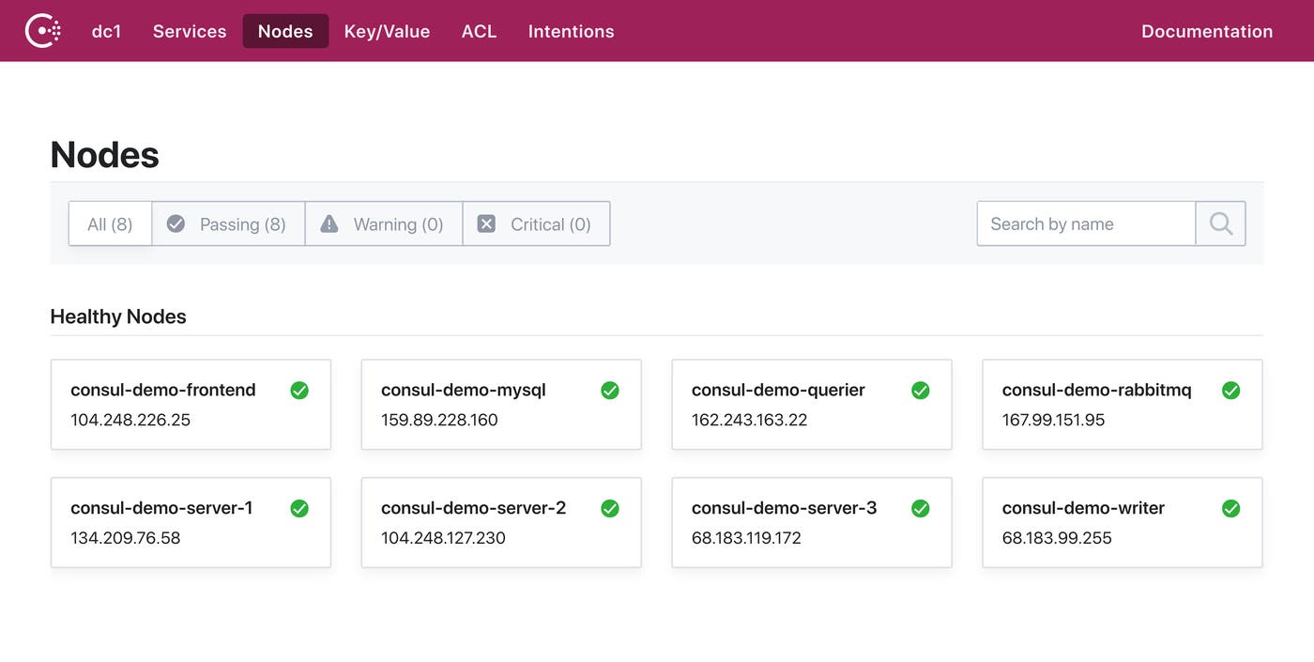1314x662 pixels.
Task: Click the Consul logo icon
Action: 43,31
